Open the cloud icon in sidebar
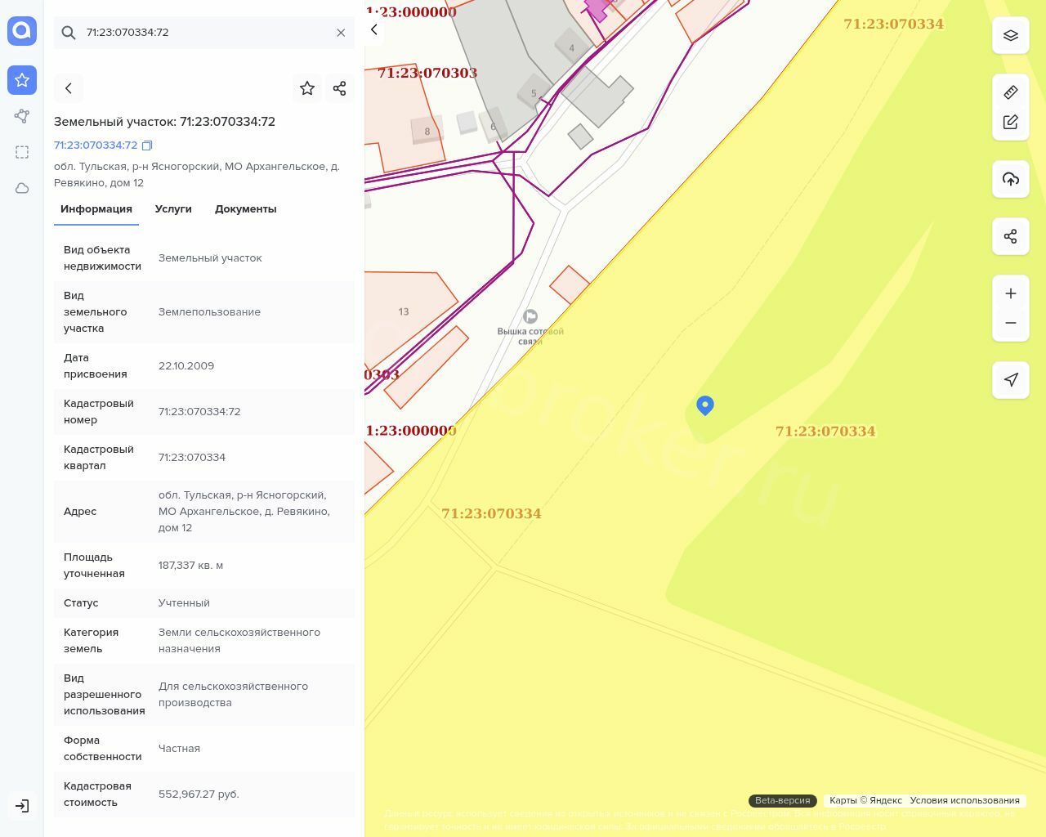This screenshot has width=1046, height=837. pos(22,188)
